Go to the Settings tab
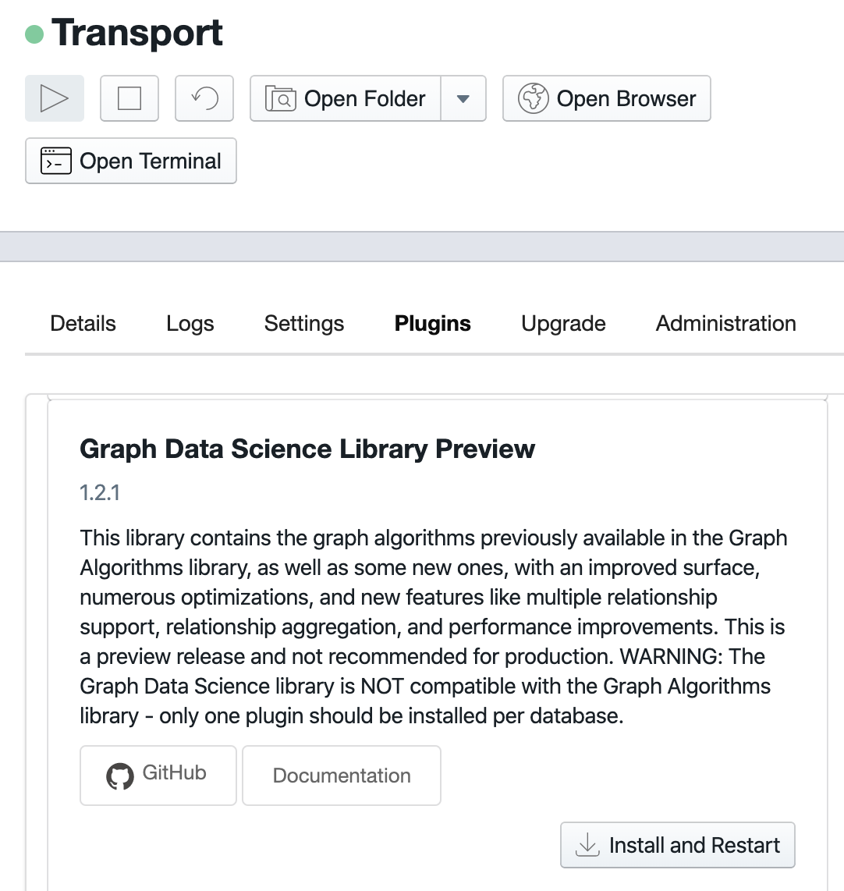The image size is (844, 891). [x=304, y=323]
